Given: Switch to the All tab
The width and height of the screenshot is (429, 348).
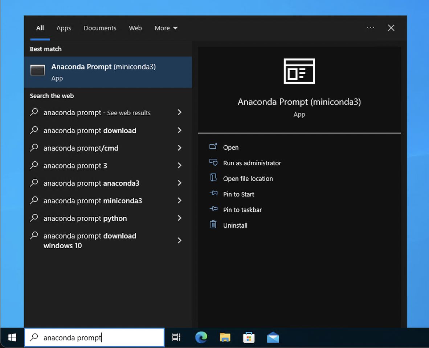Looking at the screenshot, I should [40, 28].
